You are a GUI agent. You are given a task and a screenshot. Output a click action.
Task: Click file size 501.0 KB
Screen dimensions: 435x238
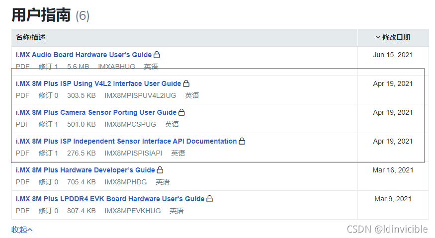coord(82,124)
